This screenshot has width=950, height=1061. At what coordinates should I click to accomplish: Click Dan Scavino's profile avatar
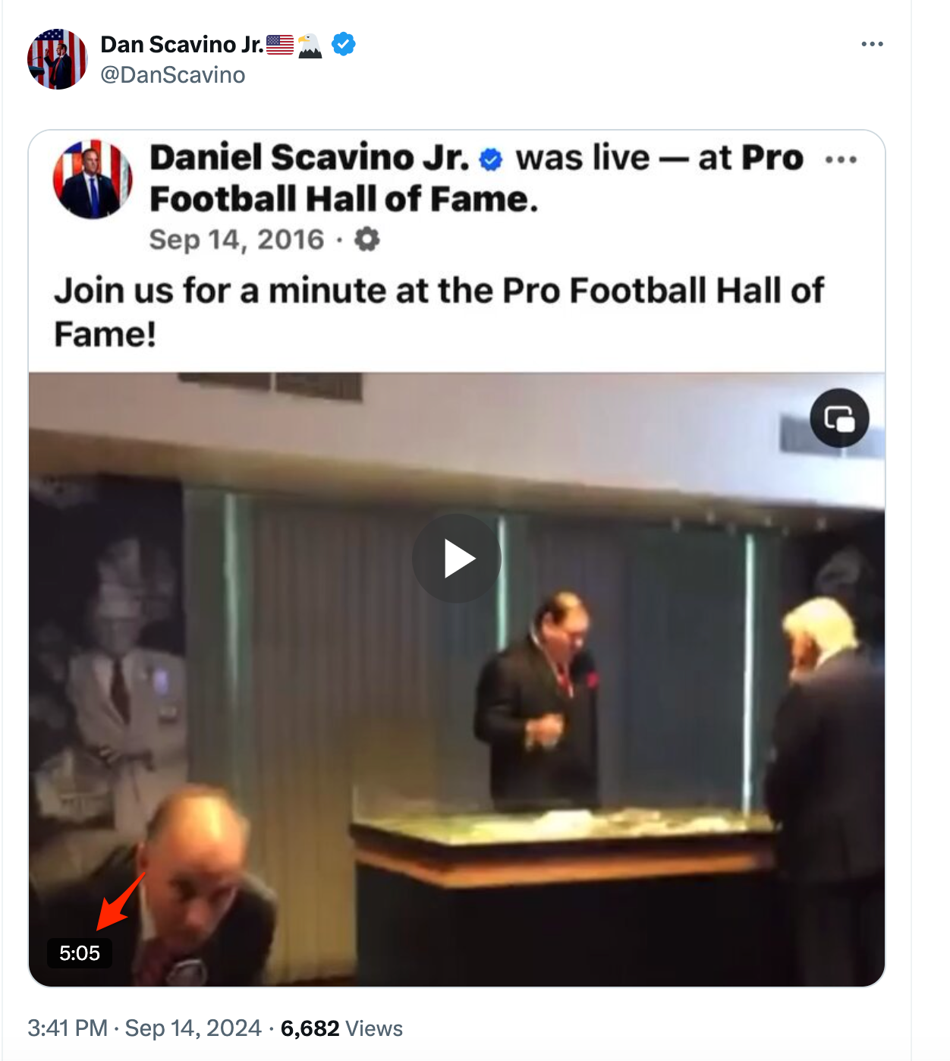pos(58,59)
